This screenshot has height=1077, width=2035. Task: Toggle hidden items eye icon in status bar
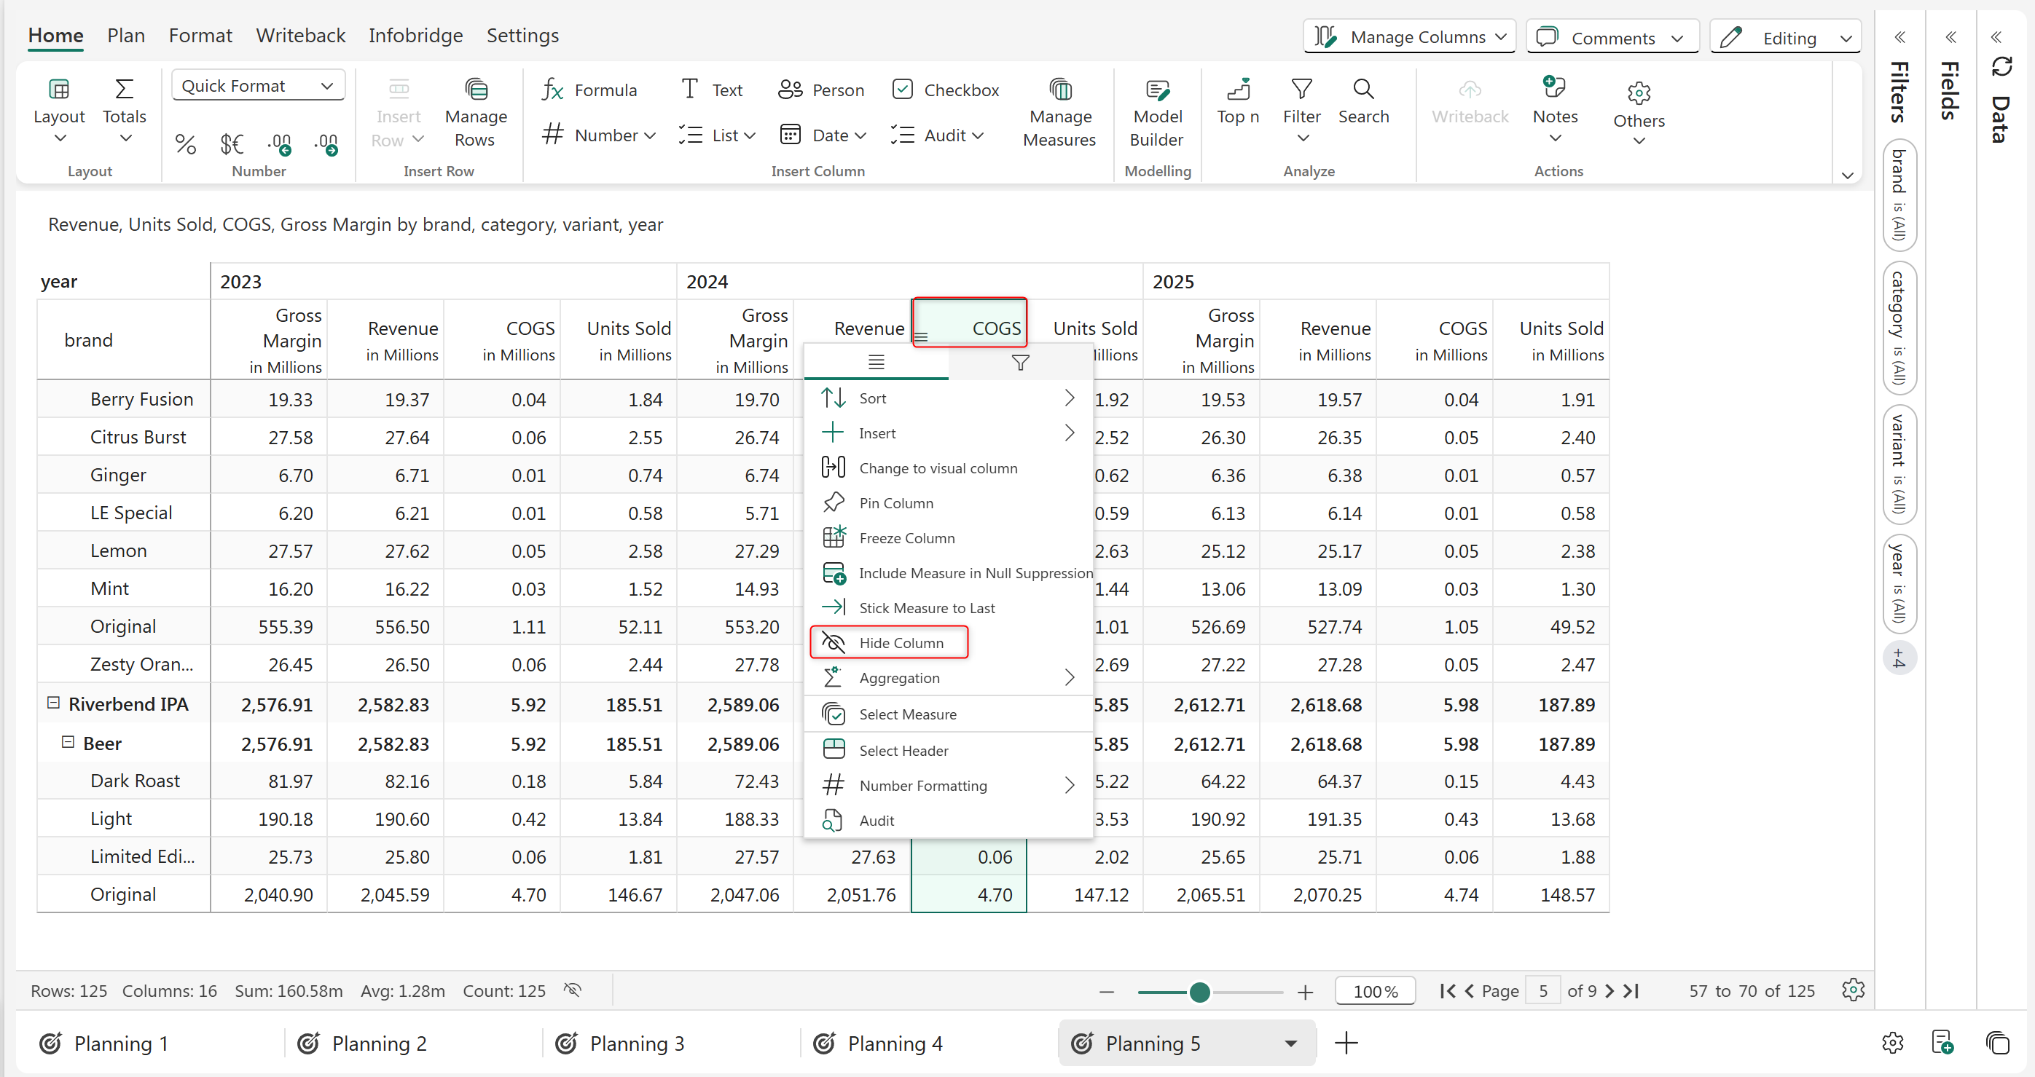(573, 990)
